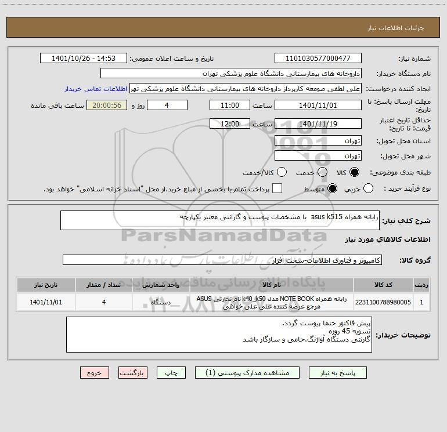Click announcement date field 1401/10/26 - 14:53

tap(84, 59)
